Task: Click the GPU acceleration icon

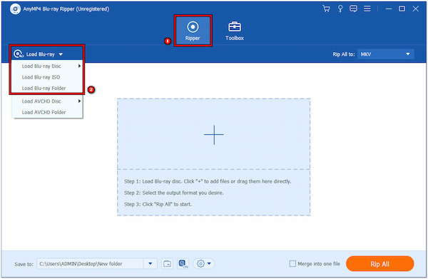Action: pos(183,264)
